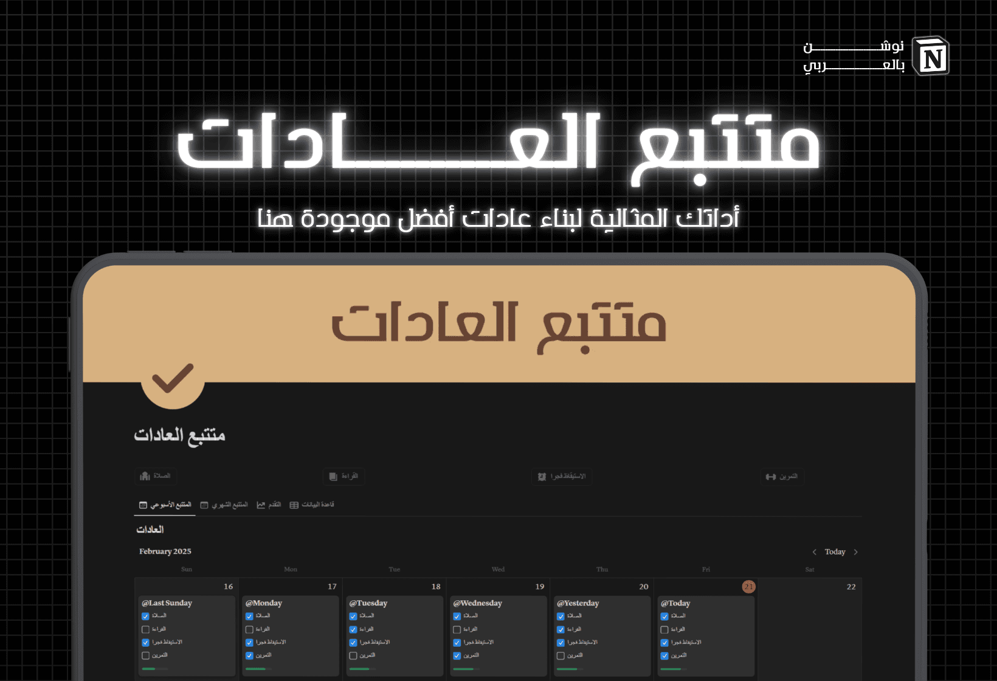Open the @Tuesday card title
The image size is (997, 681).
[368, 603]
